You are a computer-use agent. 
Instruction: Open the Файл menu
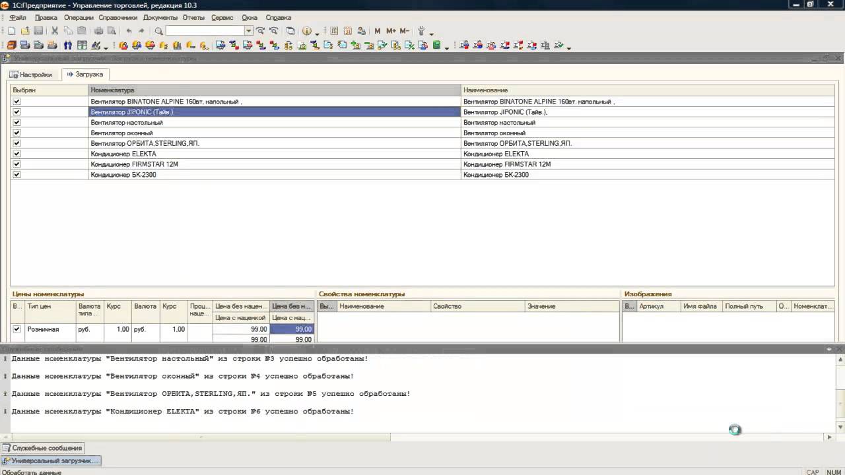(x=18, y=18)
